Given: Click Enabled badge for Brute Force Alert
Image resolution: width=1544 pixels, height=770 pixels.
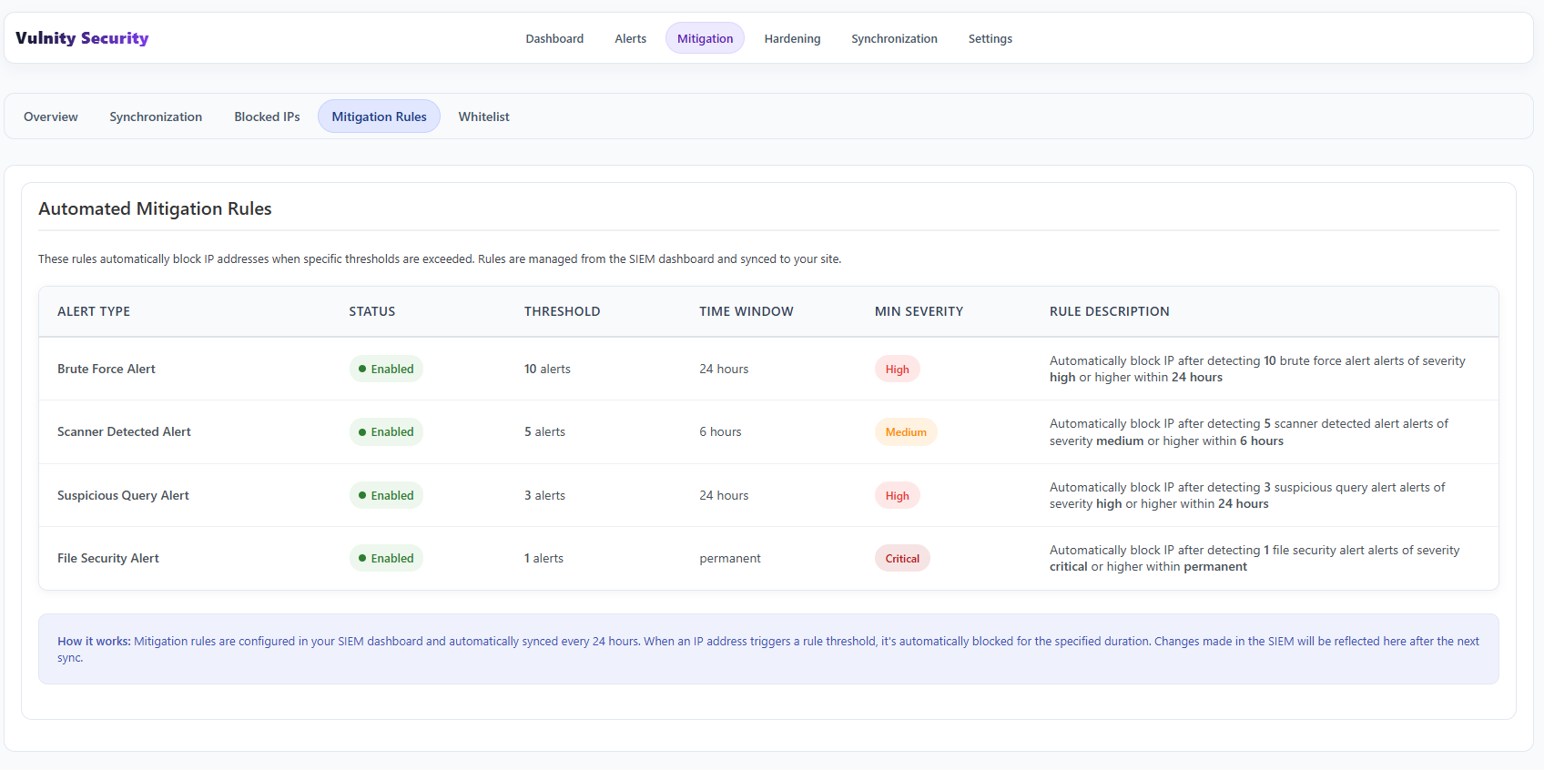Looking at the screenshot, I should 386,369.
